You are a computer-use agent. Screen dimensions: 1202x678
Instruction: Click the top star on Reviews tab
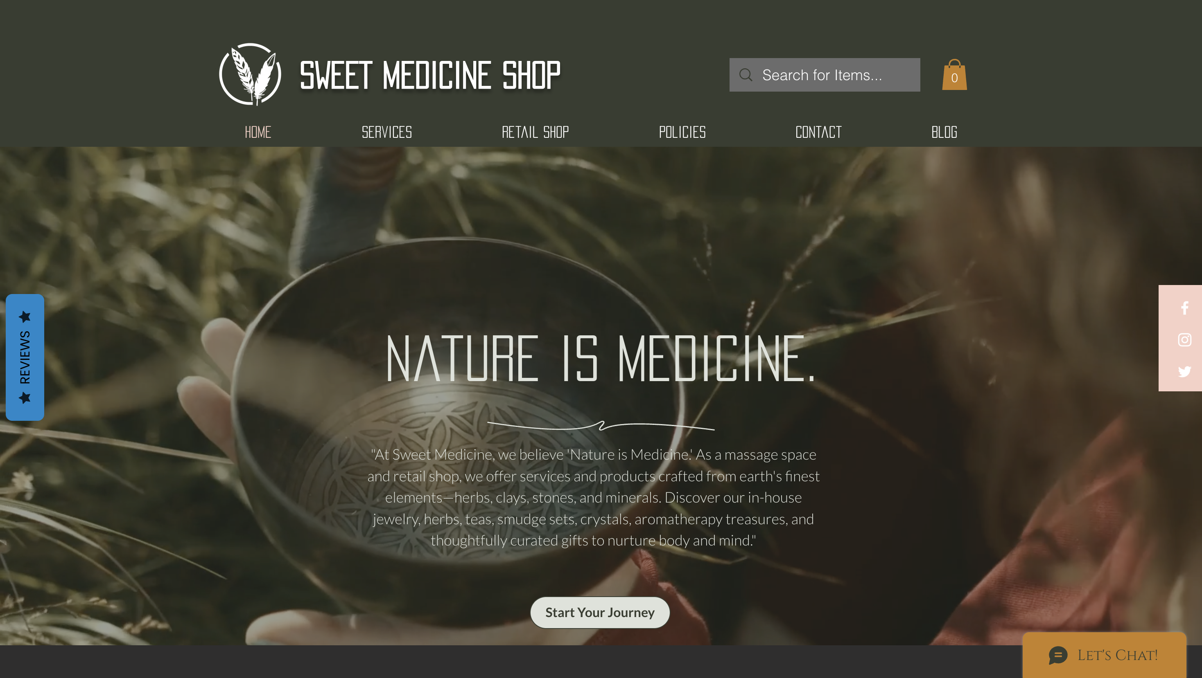point(25,317)
